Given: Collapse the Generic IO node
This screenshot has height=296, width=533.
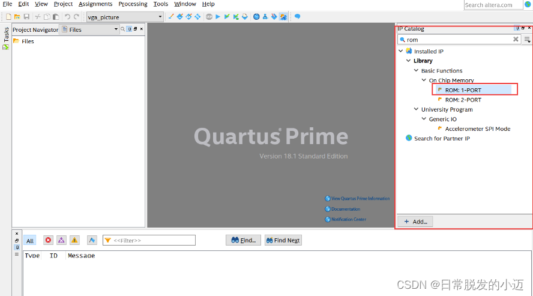Looking at the screenshot, I should [424, 119].
